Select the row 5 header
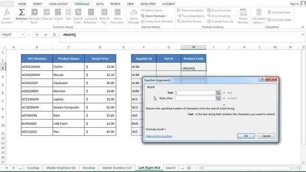Image resolution: width=306 pixels, height=172 pixels. coord(3,85)
